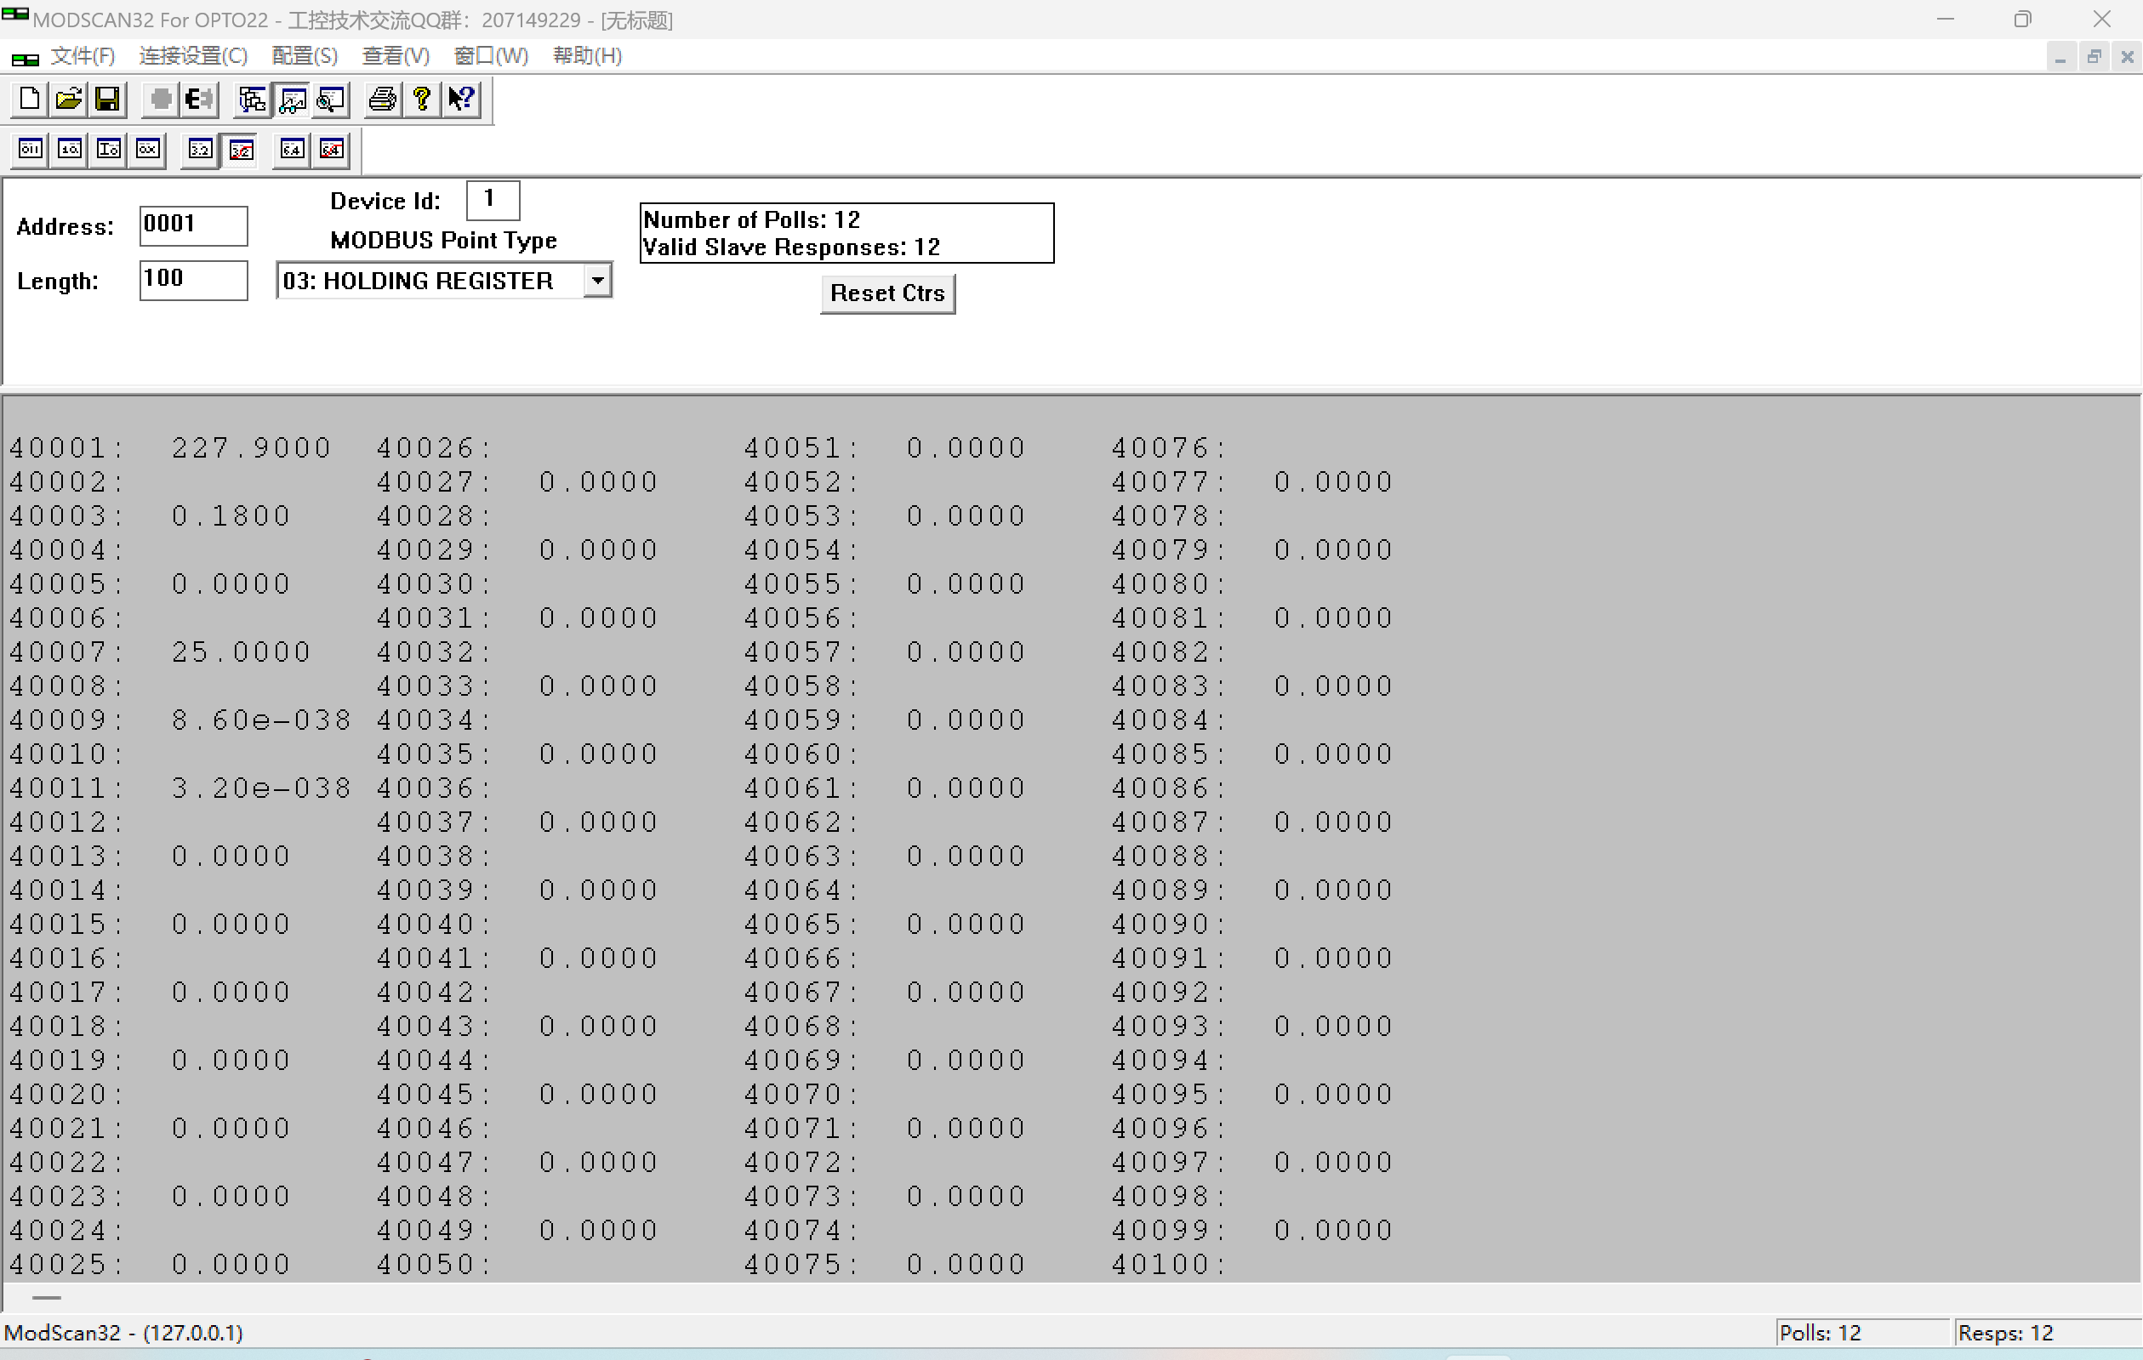The height and width of the screenshot is (1360, 2143).
Task: Click the 40075: register label
Action: pos(801,1265)
